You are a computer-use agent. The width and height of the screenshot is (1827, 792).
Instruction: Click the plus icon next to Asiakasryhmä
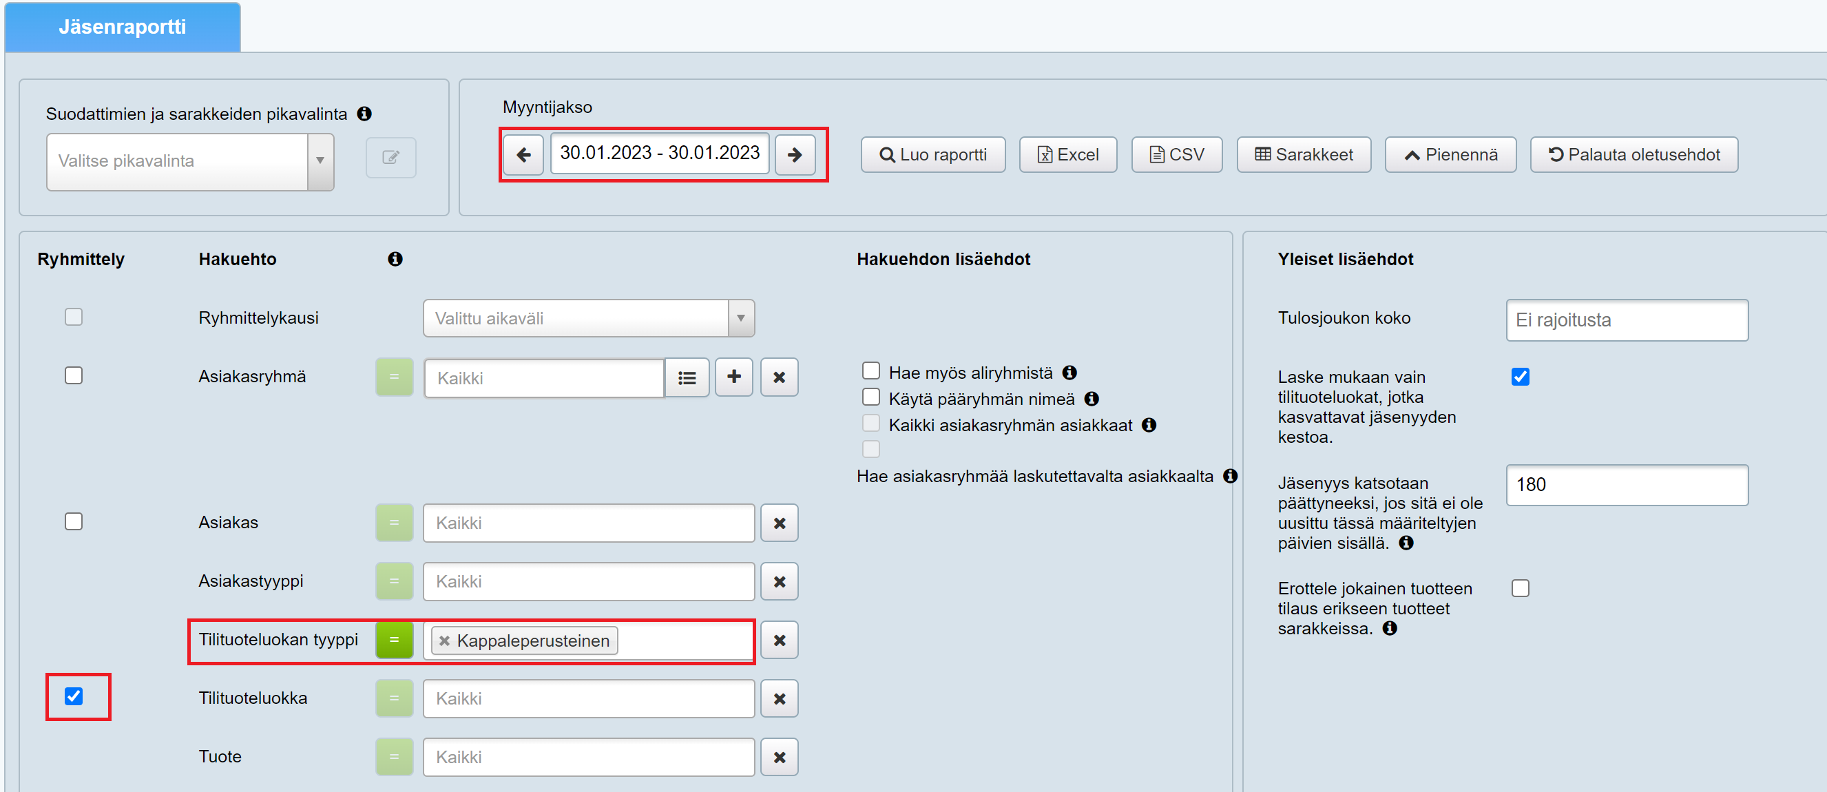(734, 377)
